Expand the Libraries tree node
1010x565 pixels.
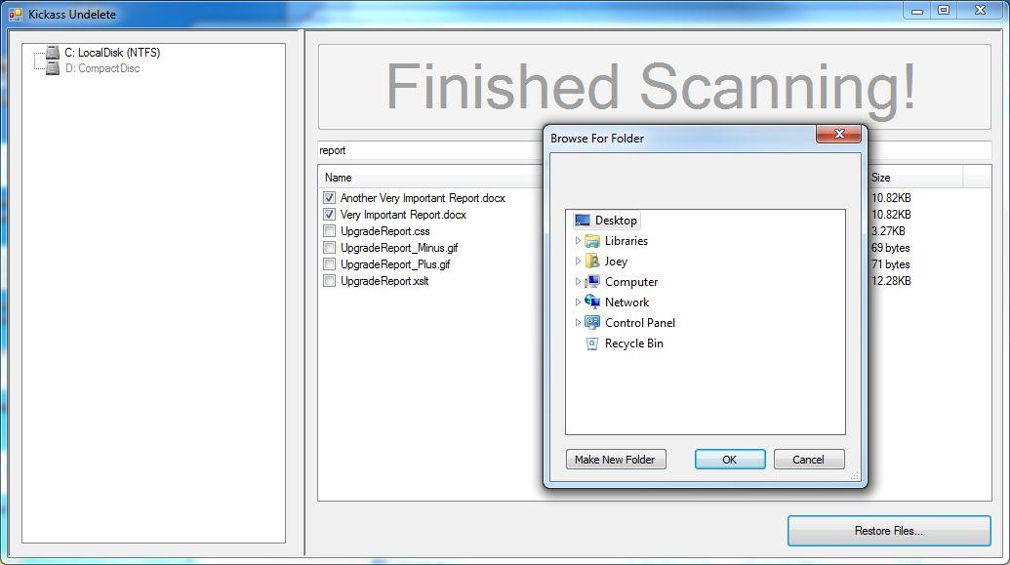(x=578, y=241)
